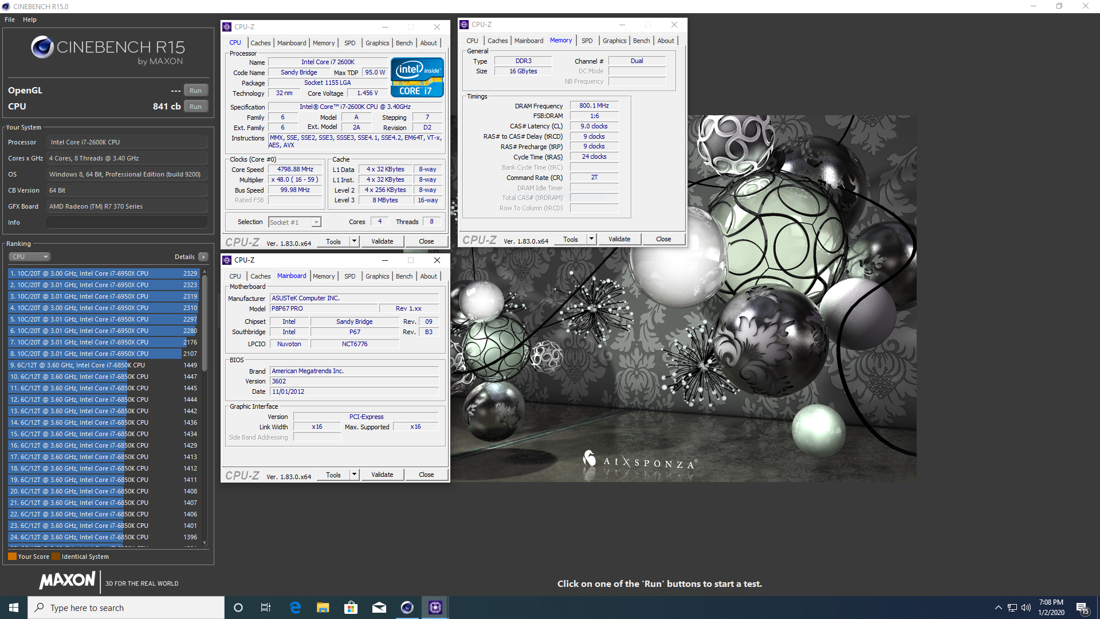Select Memory tab in Mainboard window
Screen dimensions: 1100x619
coord(324,276)
